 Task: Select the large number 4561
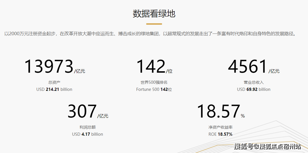[x=248, y=67]
